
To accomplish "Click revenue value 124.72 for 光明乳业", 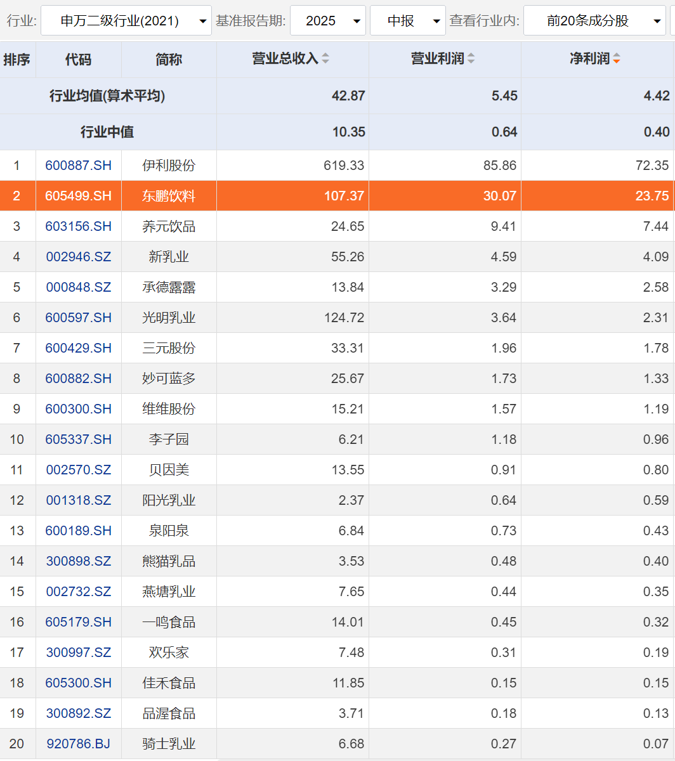I will 343,318.
